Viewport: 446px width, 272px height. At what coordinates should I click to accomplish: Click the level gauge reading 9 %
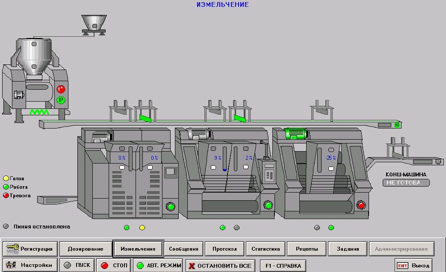click(x=224, y=159)
